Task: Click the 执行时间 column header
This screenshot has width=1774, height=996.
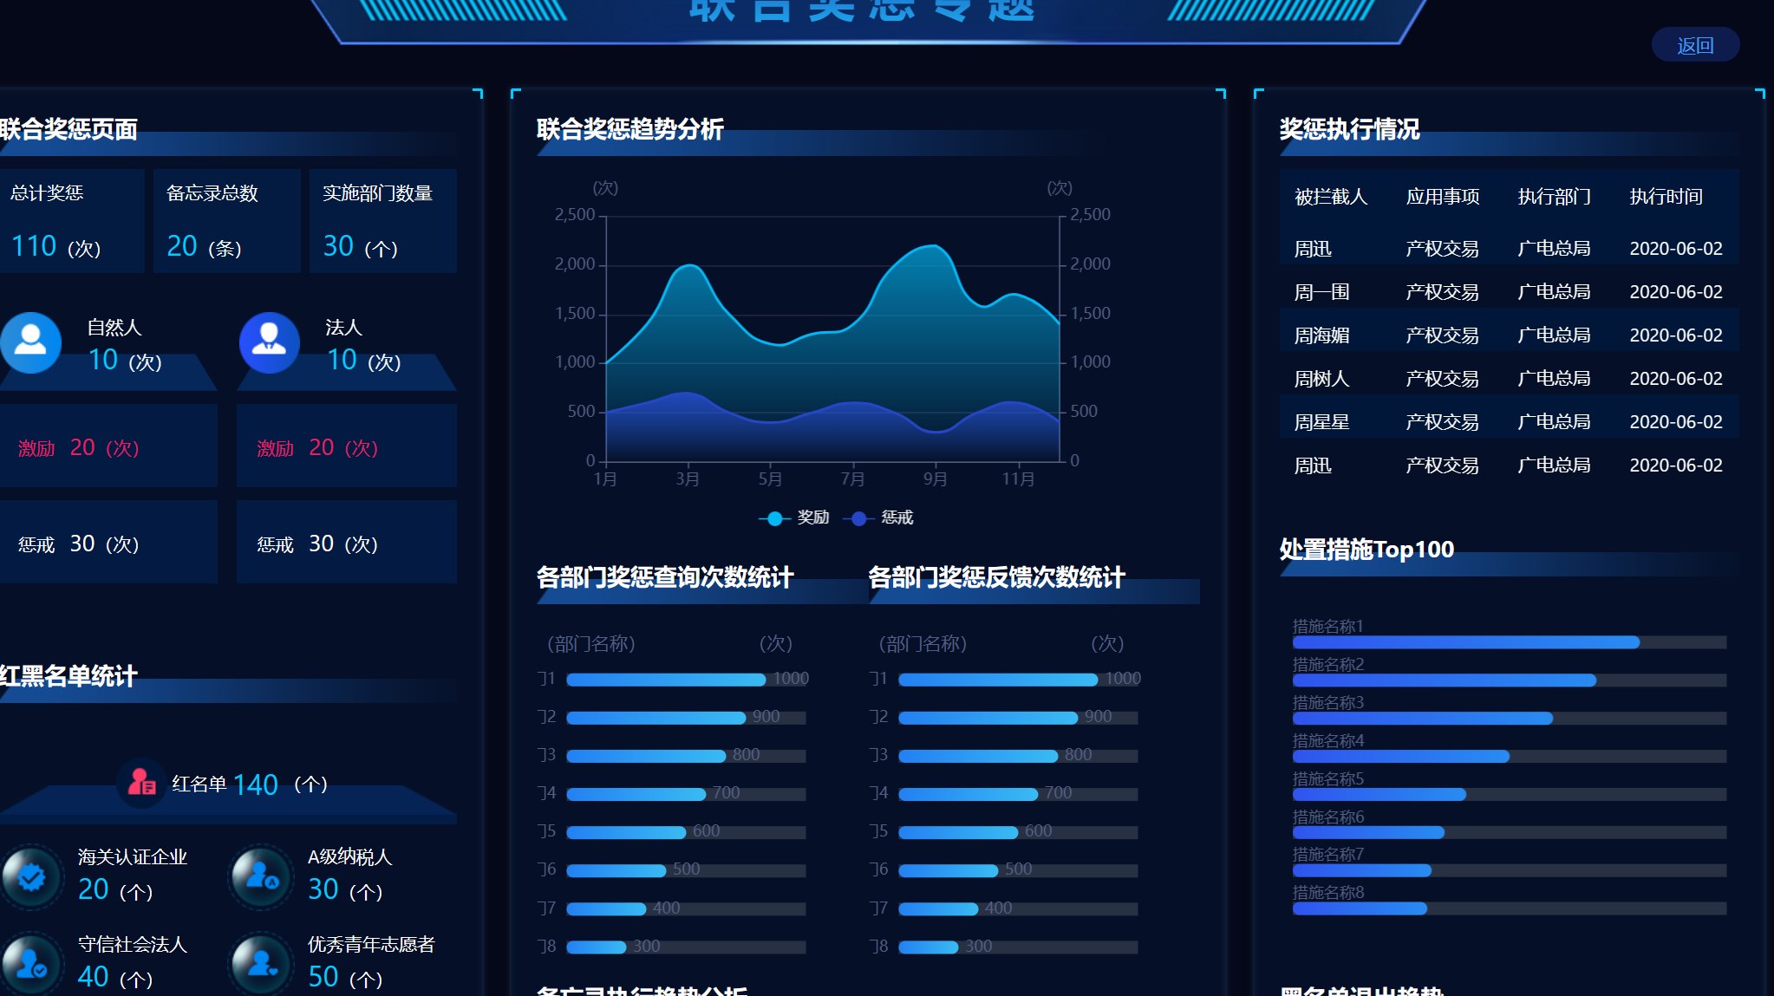Action: 1666,197
